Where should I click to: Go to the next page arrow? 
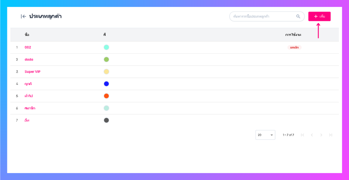[x=321, y=135]
